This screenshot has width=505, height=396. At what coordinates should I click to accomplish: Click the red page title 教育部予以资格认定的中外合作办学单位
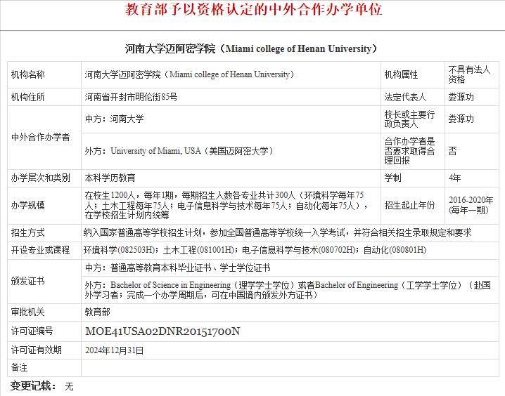(x=254, y=9)
